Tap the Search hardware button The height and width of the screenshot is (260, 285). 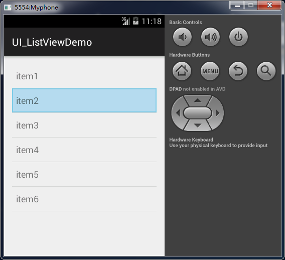click(x=266, y=71)
